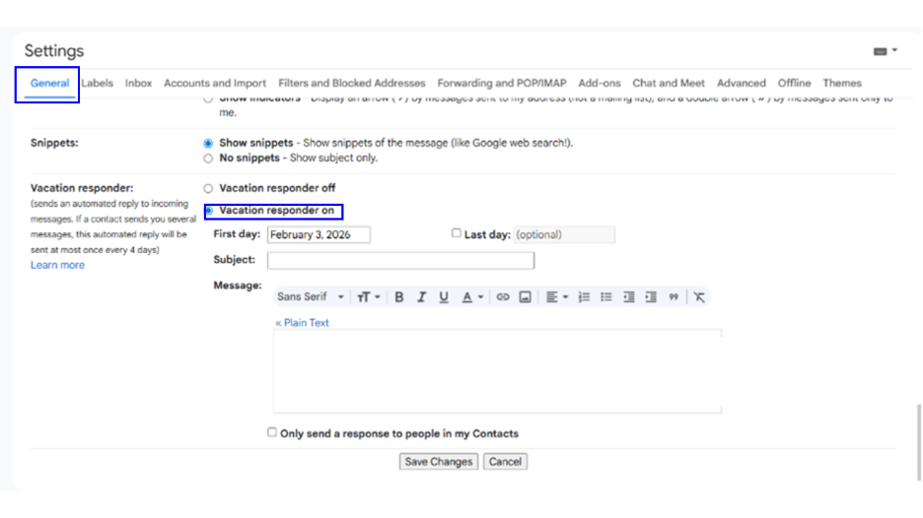Image resolution: width=923 pixels, height=518 pixels.
Task: Apply quote formatting to message
Action: (x=674, y=297)
